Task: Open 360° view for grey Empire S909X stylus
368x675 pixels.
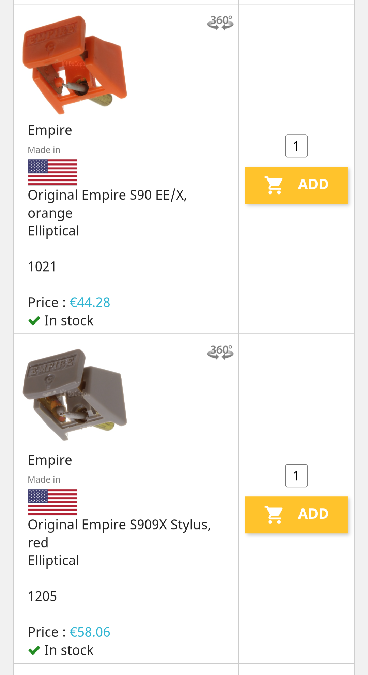Action: pos(220,352)
